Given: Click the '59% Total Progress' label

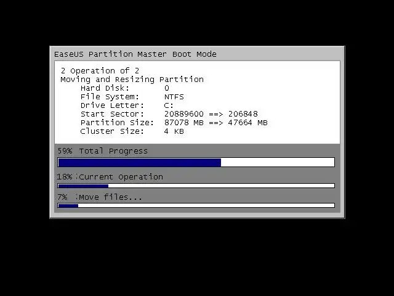Looking at the screenshot, I should (103, 151).
